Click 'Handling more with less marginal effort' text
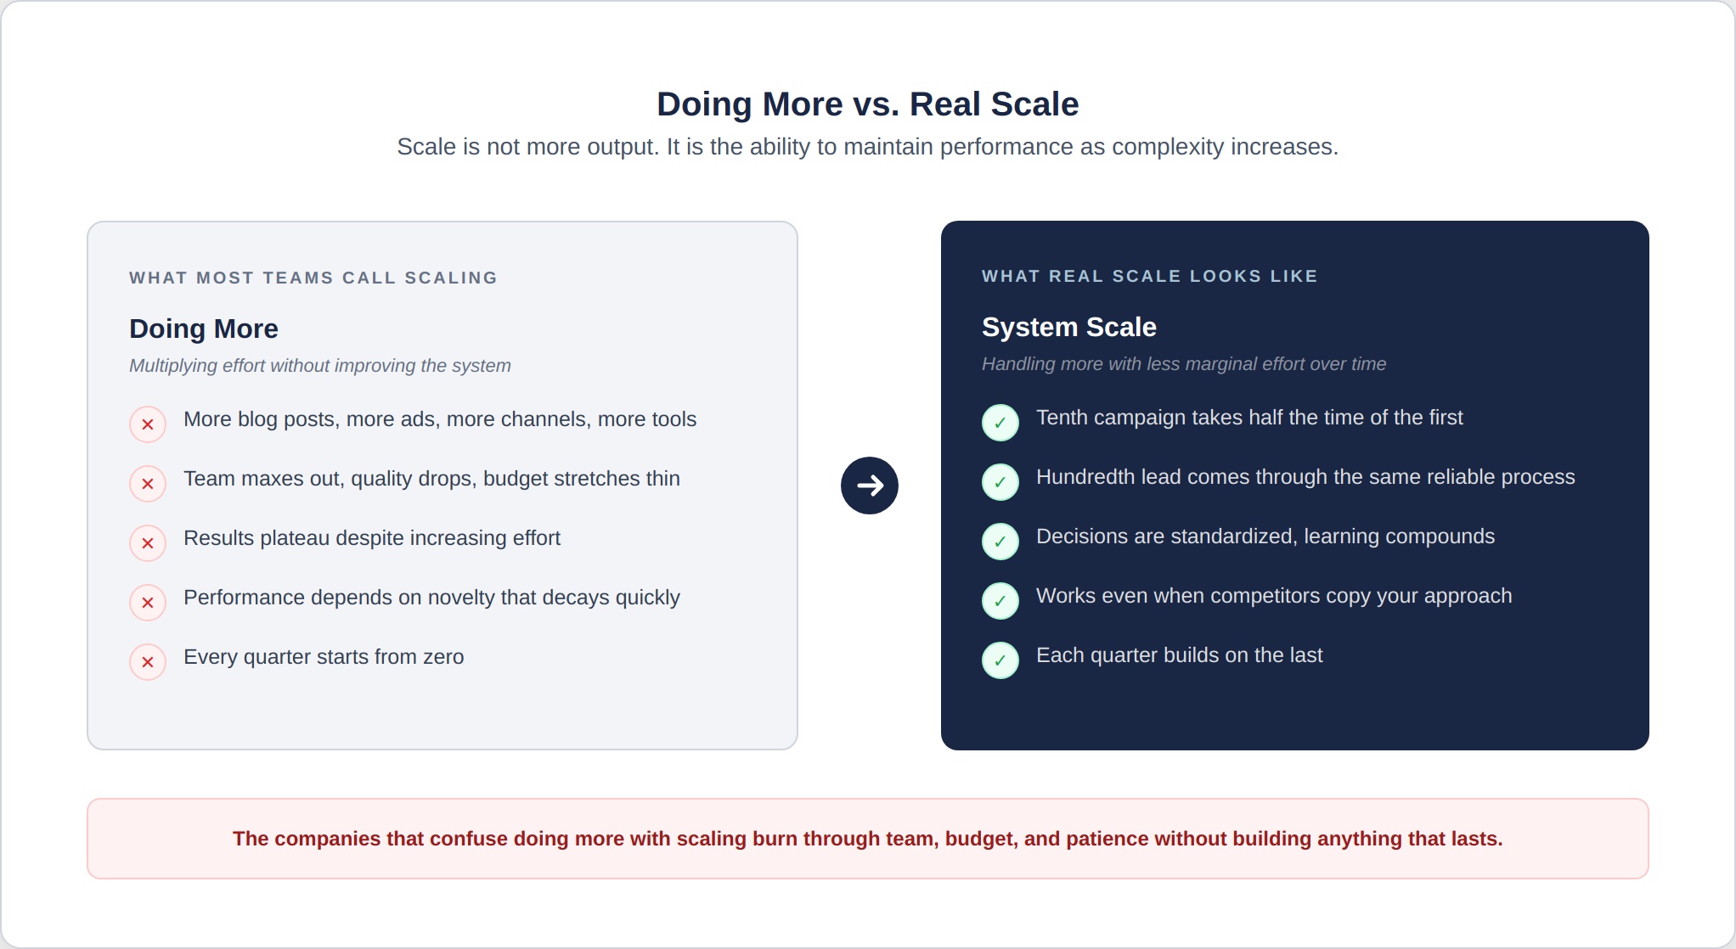This screenshot has height=949, width=1736. (1183, 364)
